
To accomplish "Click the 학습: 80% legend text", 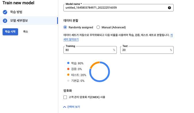I will pos(77,63).
